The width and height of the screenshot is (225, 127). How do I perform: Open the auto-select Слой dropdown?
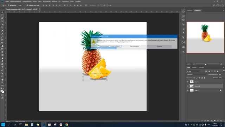click(21, 5)
